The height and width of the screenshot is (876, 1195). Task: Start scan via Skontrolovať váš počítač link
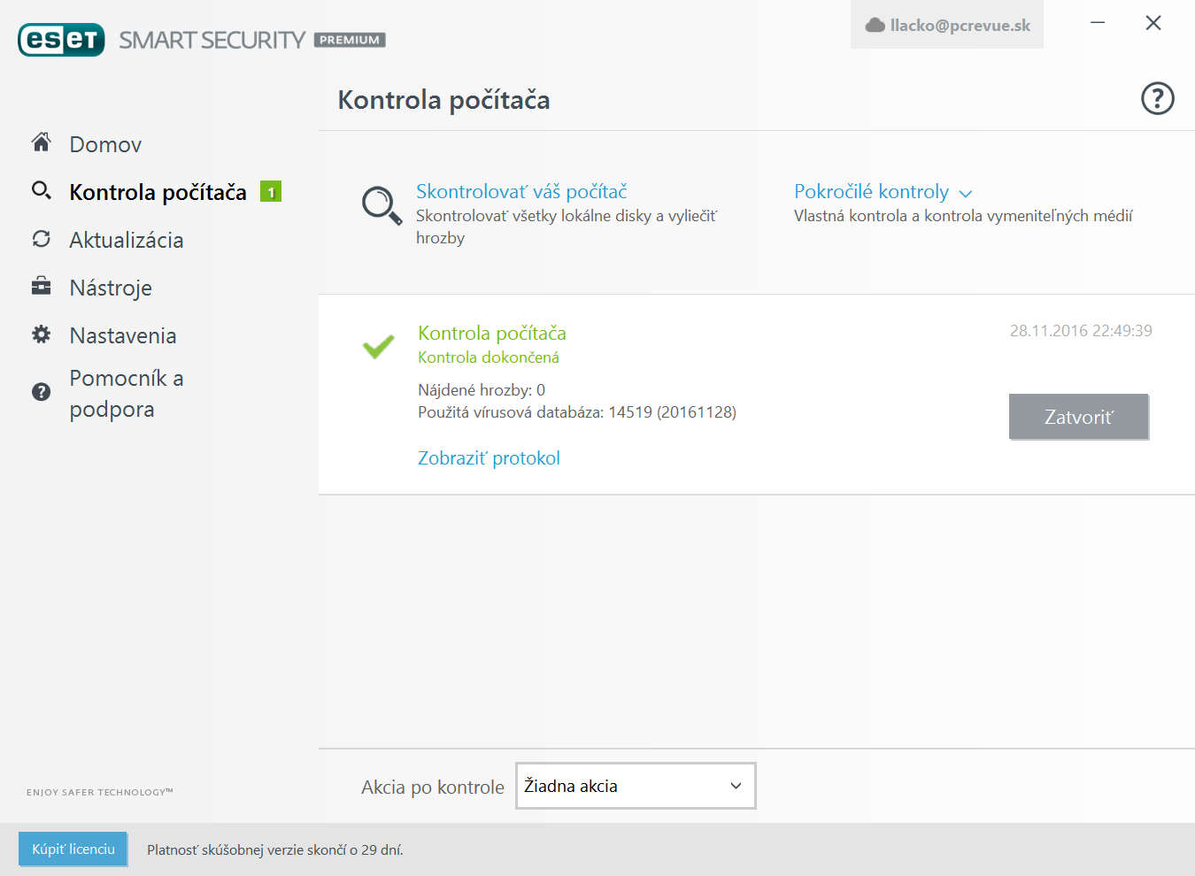(x=521, y=191)
